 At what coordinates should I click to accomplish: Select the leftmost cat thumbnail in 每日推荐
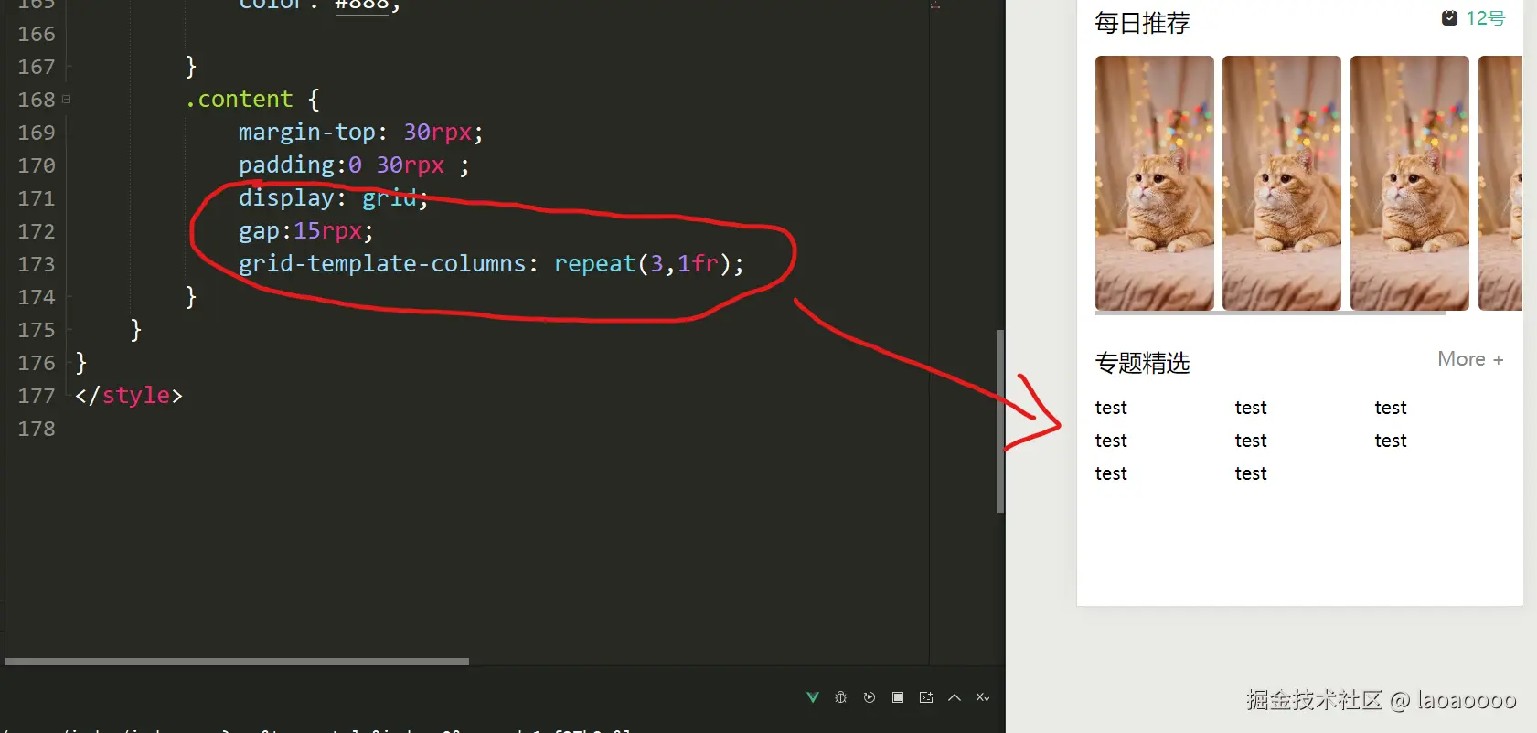(1155, 183)
